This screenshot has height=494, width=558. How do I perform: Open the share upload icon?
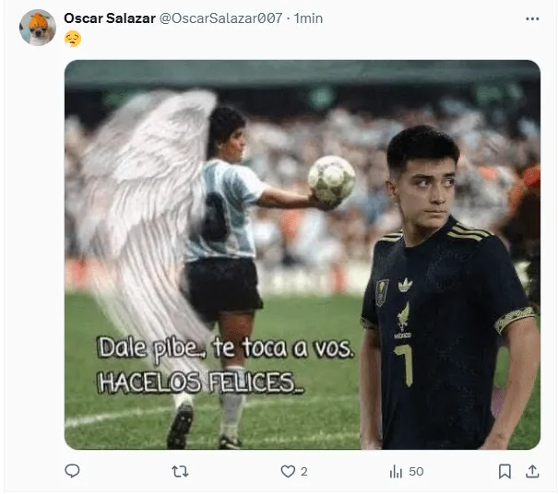532,471
